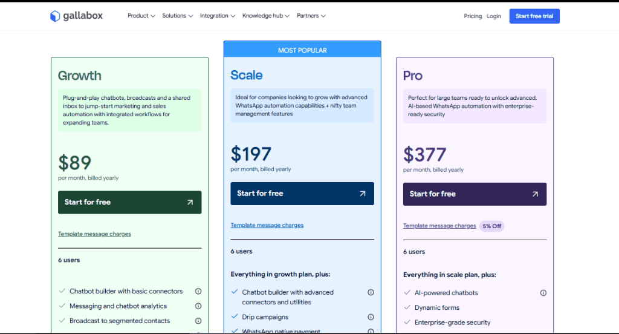This screenshot has height=334, width=619.
Task: Click the Login link
Action: [494, 16]
